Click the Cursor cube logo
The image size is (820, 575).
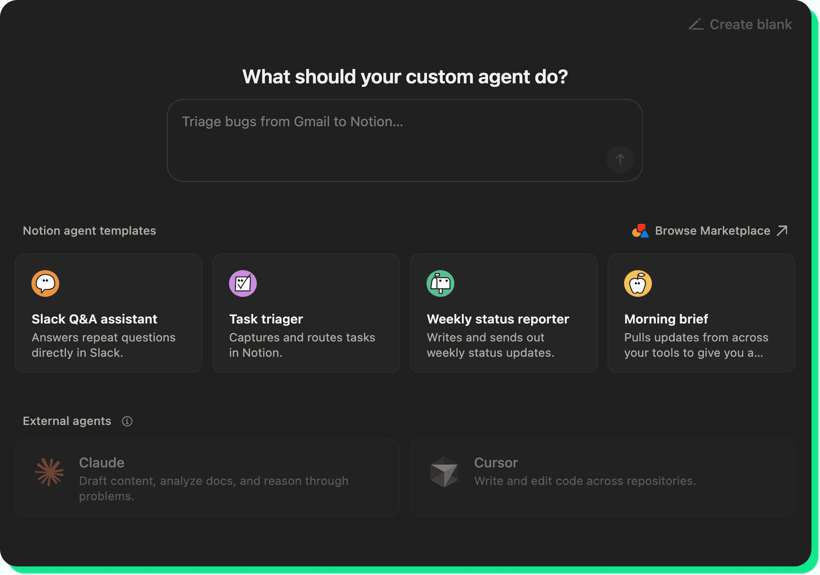click(444, 472)
